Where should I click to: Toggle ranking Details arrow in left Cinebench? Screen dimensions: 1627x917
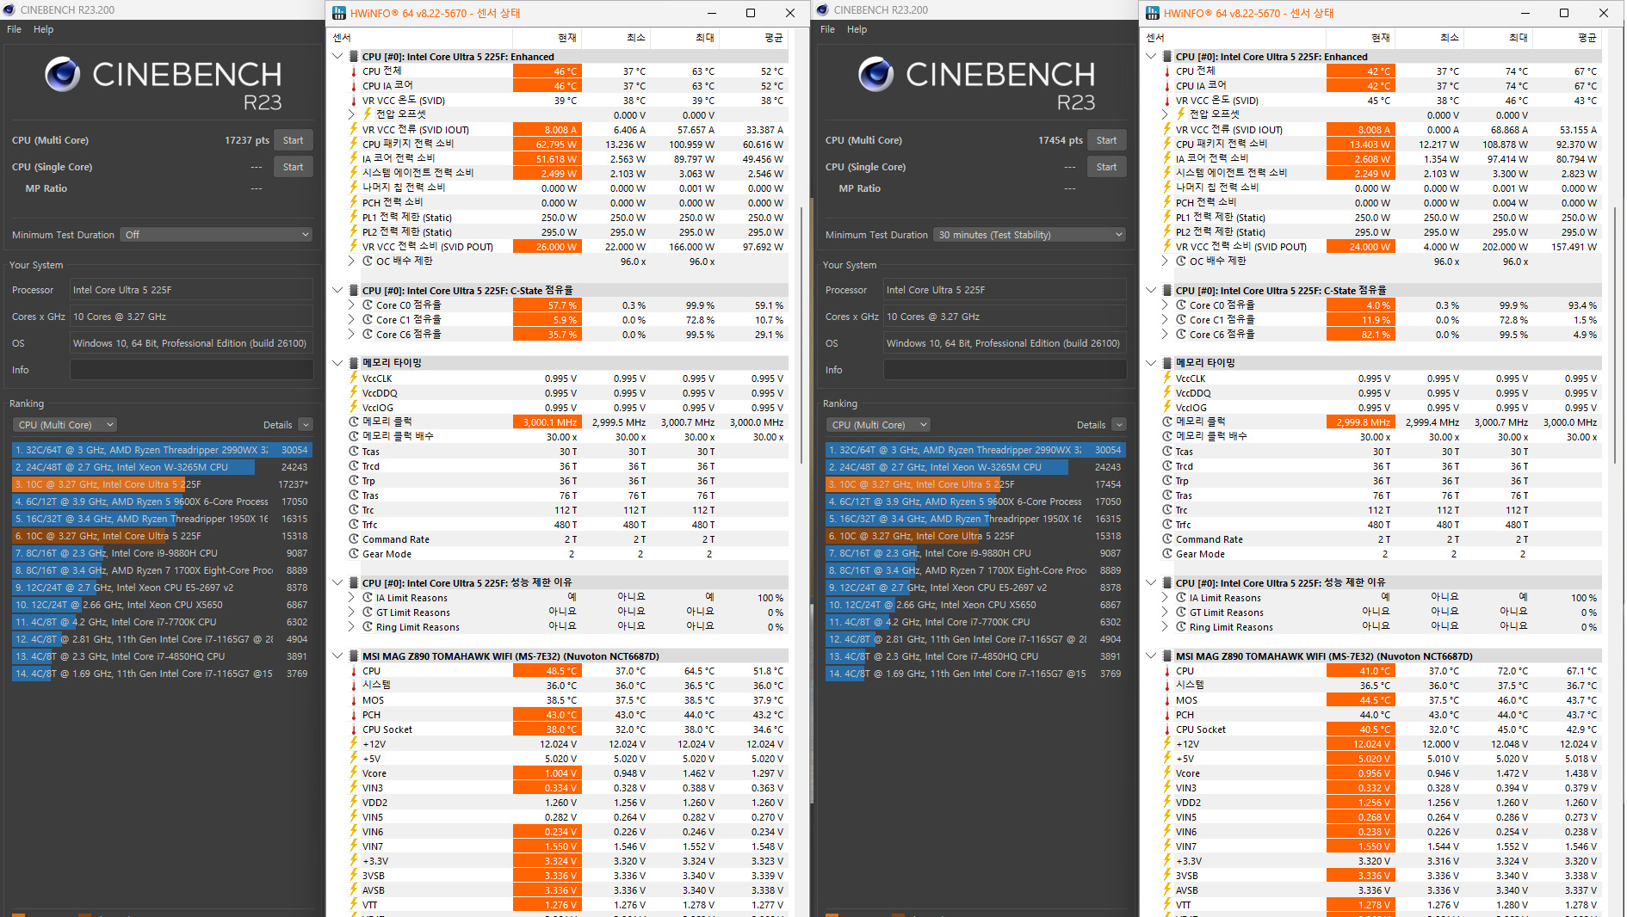(x=306, y=425)
